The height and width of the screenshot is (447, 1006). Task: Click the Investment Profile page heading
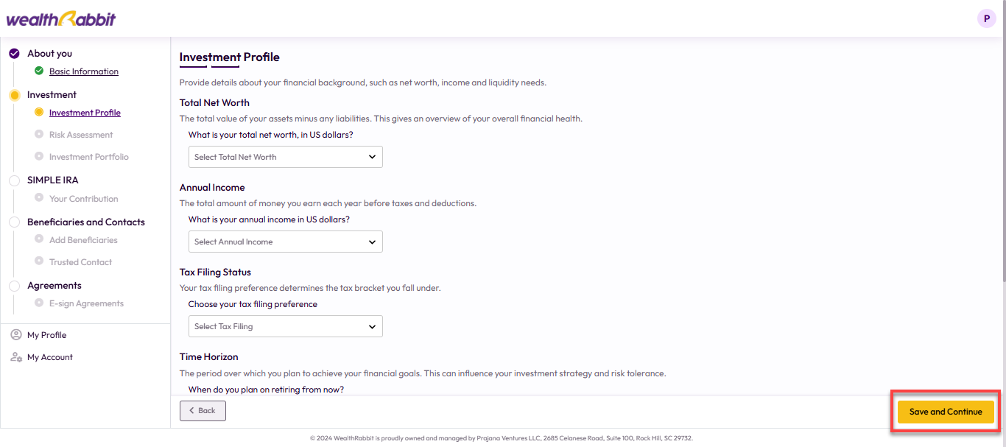click(230, 57)
